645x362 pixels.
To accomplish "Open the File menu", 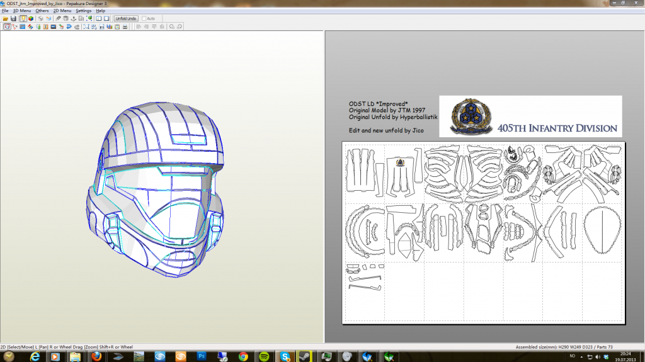I will [x=5, y=11].
